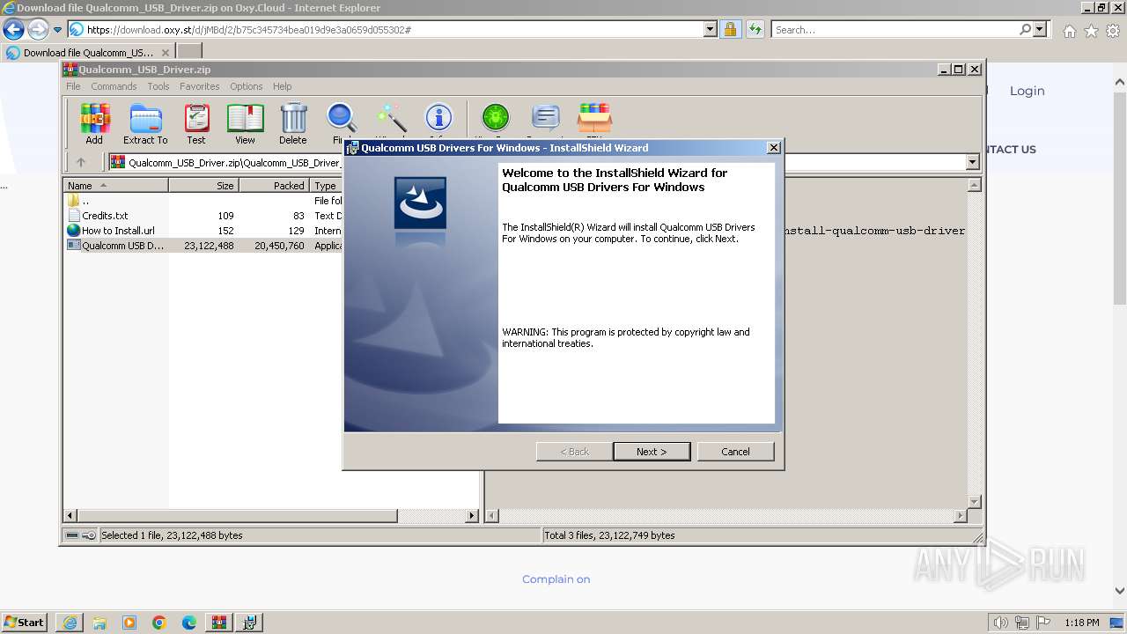Screen dimensions: 1127x634
Task: Close the InstallShield Wizard dialog
Action: click(773, 148)
